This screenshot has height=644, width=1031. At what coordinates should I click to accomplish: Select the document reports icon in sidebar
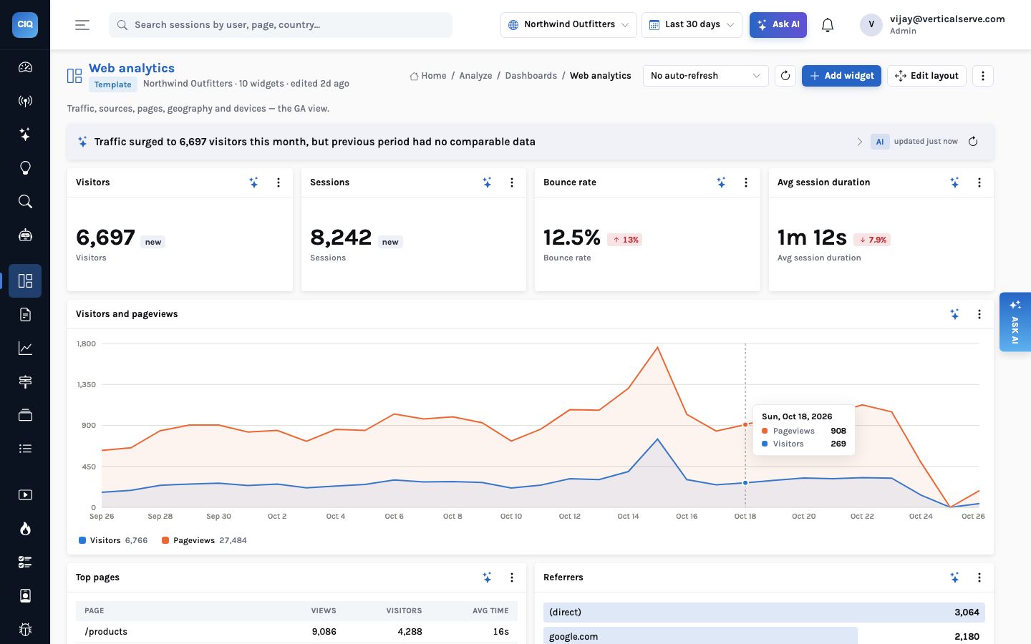coord(25,314)
